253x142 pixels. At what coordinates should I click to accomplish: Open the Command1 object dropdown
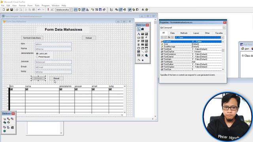pos(224,28)
